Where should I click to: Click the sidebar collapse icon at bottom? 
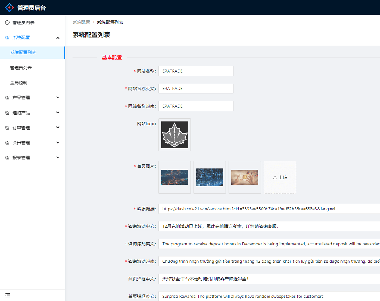7,295
